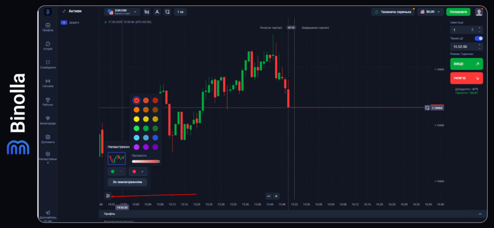The width and height of the screenshot is (494, 228).
Task: Increase investment amount with plus
Action: coord(480,28)
